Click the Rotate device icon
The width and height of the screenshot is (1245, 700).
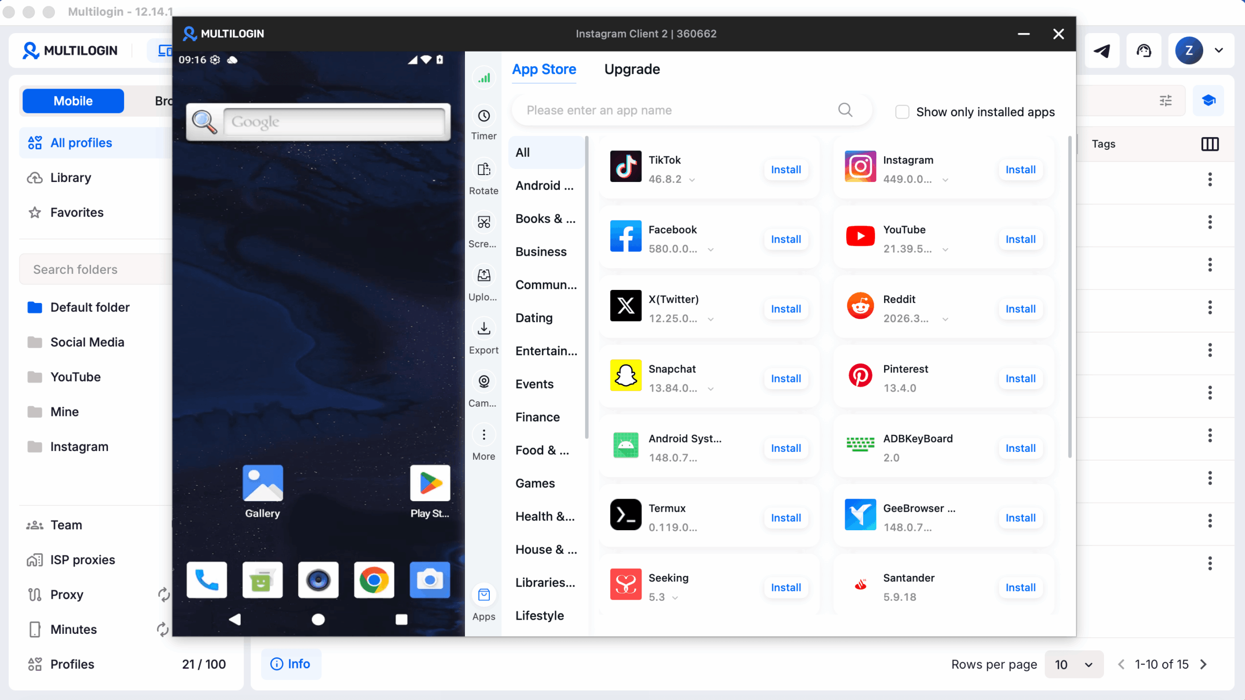(x=483, y=170)
